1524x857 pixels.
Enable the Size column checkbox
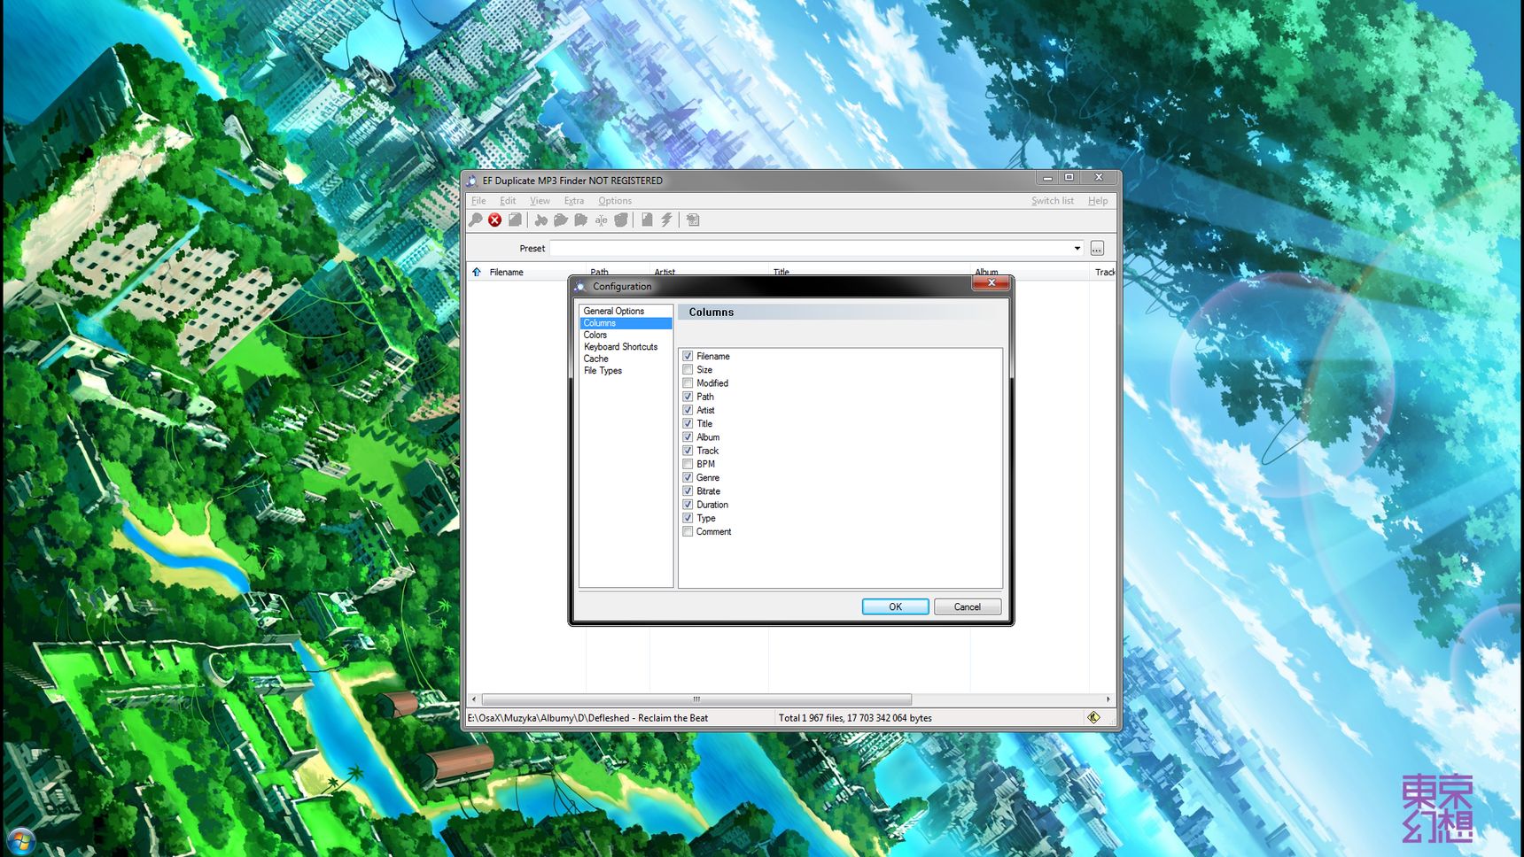point(688,369)
